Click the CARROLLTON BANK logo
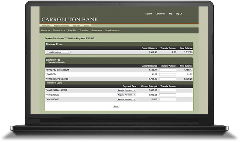 [70, 20]
